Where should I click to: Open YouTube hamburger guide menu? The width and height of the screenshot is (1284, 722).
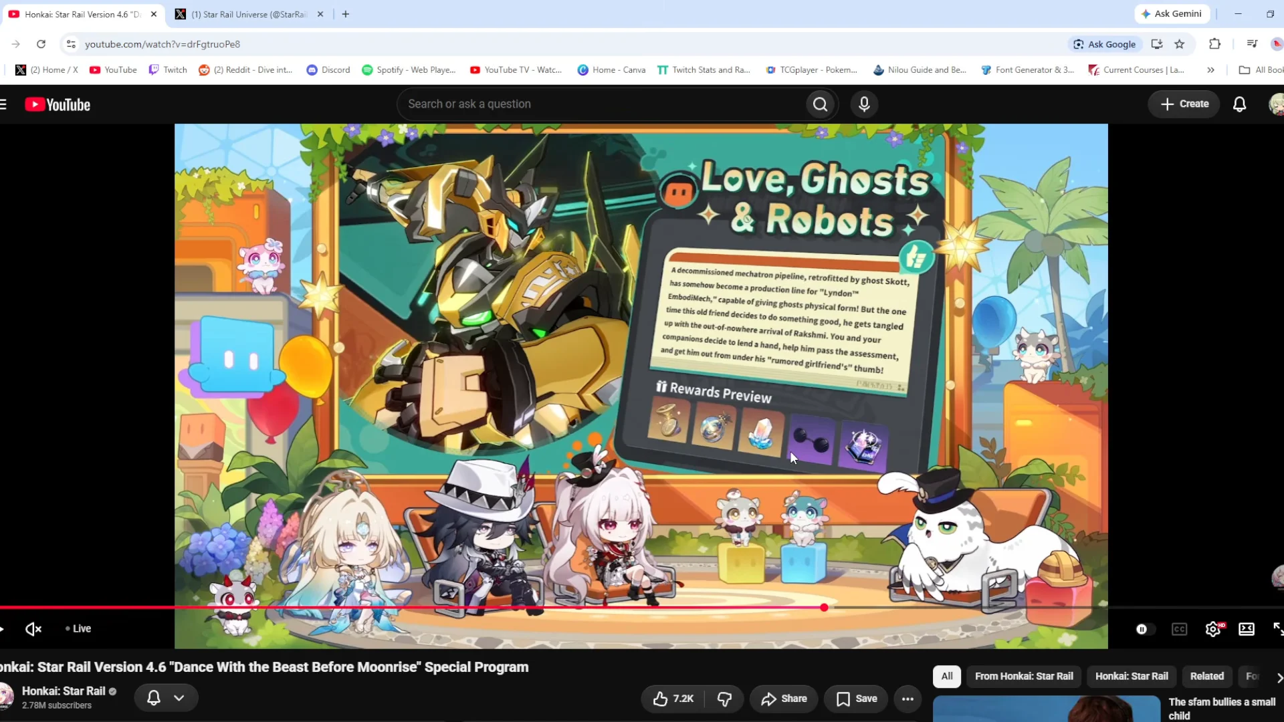[x=3, y=104]
